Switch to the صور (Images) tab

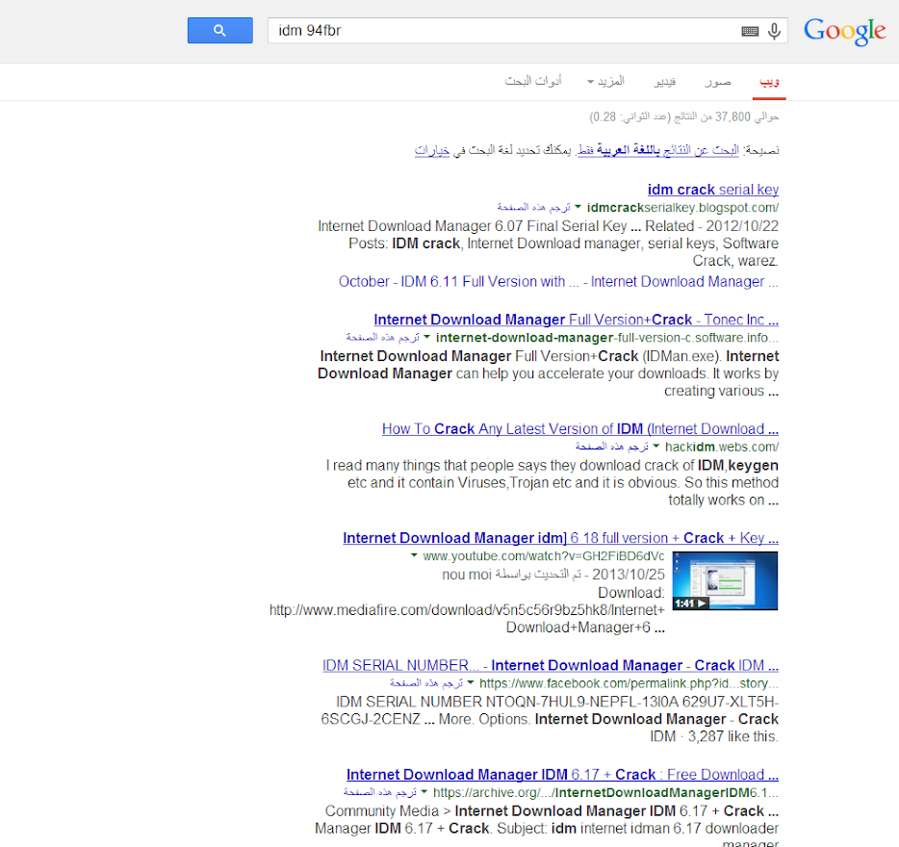[x=718, y=82]
